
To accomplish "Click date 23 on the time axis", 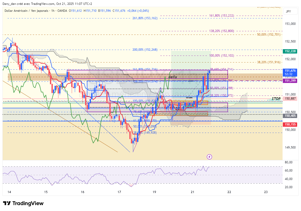I will (266, 192).
